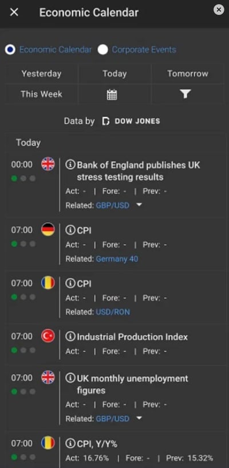The width and height of the screenshot is (229, 468).
Task: Click info icon beside CPI, Y/Y% event
Action: pyautogui.click(x=70, y=443)
